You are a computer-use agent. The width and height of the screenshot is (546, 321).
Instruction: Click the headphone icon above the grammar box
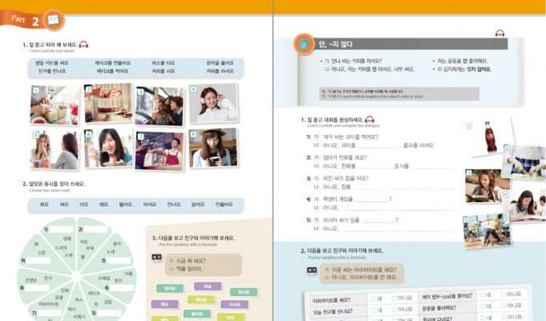click(499, 34)
